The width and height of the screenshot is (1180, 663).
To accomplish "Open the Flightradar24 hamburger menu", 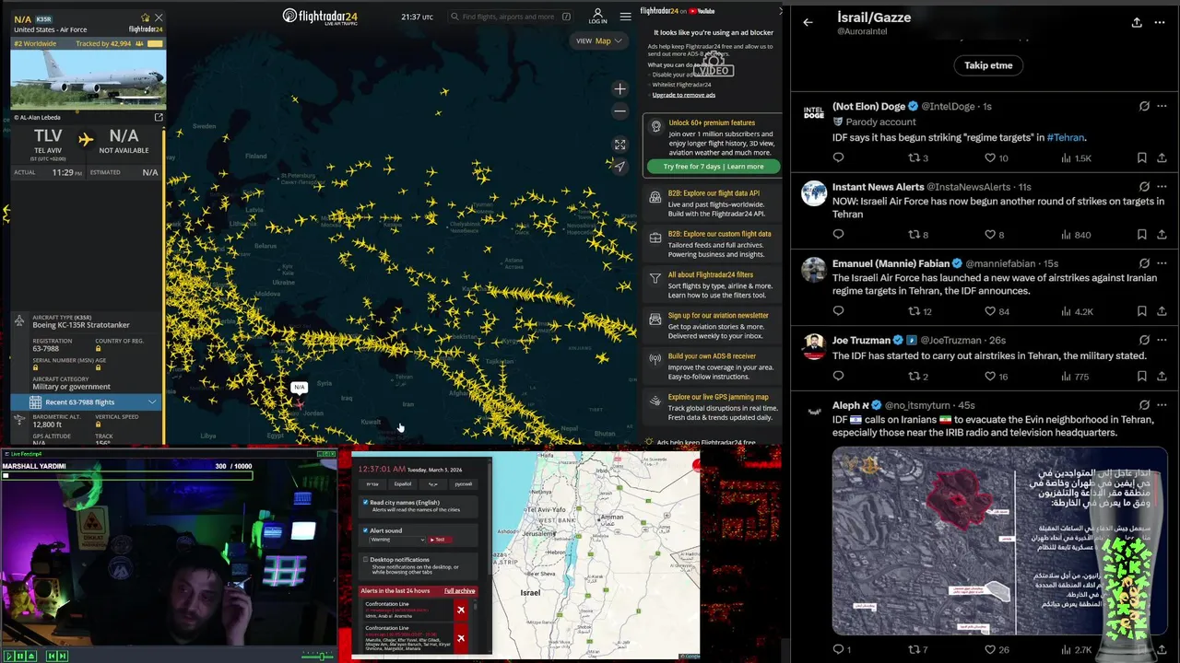I will click(626, 17).
